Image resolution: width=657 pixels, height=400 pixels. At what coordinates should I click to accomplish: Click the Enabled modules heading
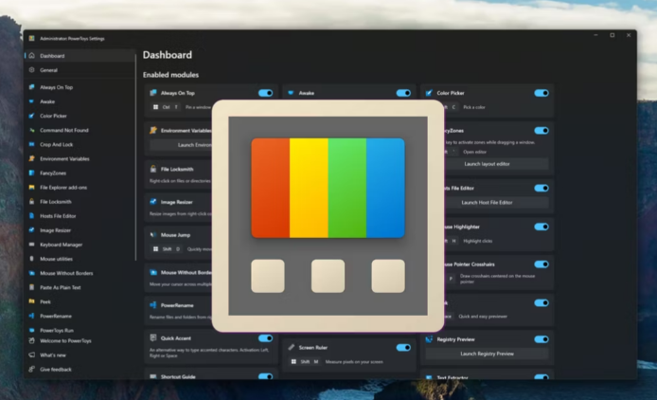(x=170, y=75)
